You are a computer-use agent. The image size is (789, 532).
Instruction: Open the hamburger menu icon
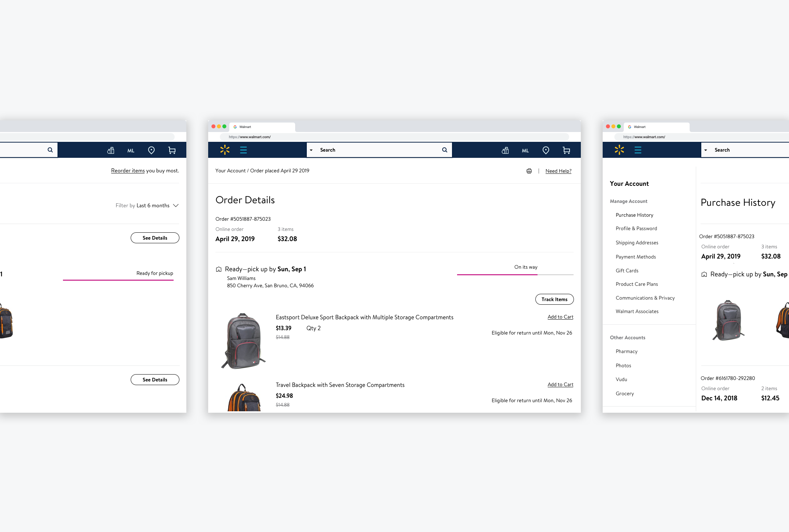pyautogui.click(x=244, y=149)
